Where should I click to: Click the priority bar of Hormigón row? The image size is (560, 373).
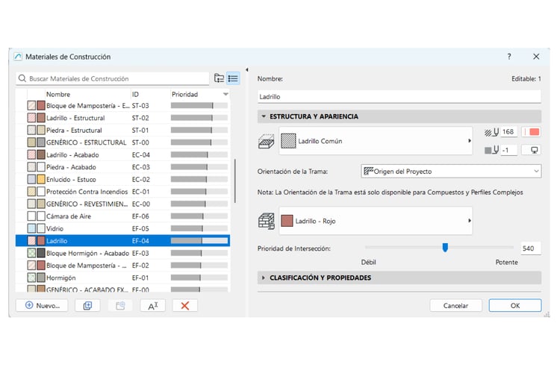click(x=199, y=278)
